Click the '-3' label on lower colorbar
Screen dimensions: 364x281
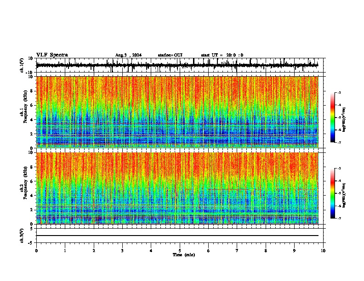339,169
